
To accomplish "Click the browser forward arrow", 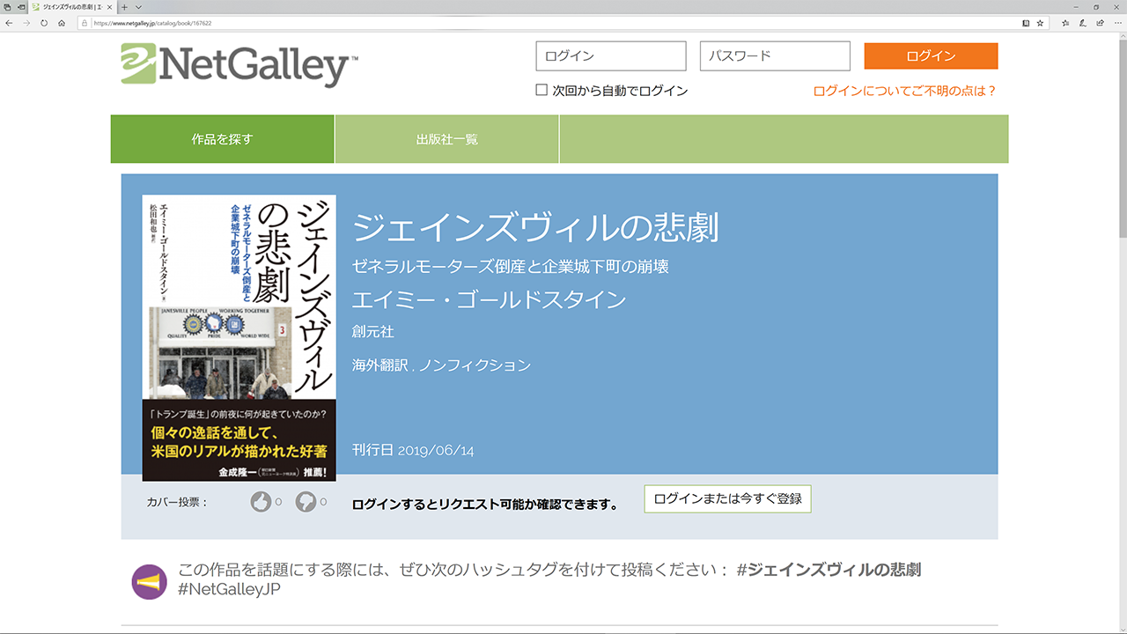I will [26, 23].
